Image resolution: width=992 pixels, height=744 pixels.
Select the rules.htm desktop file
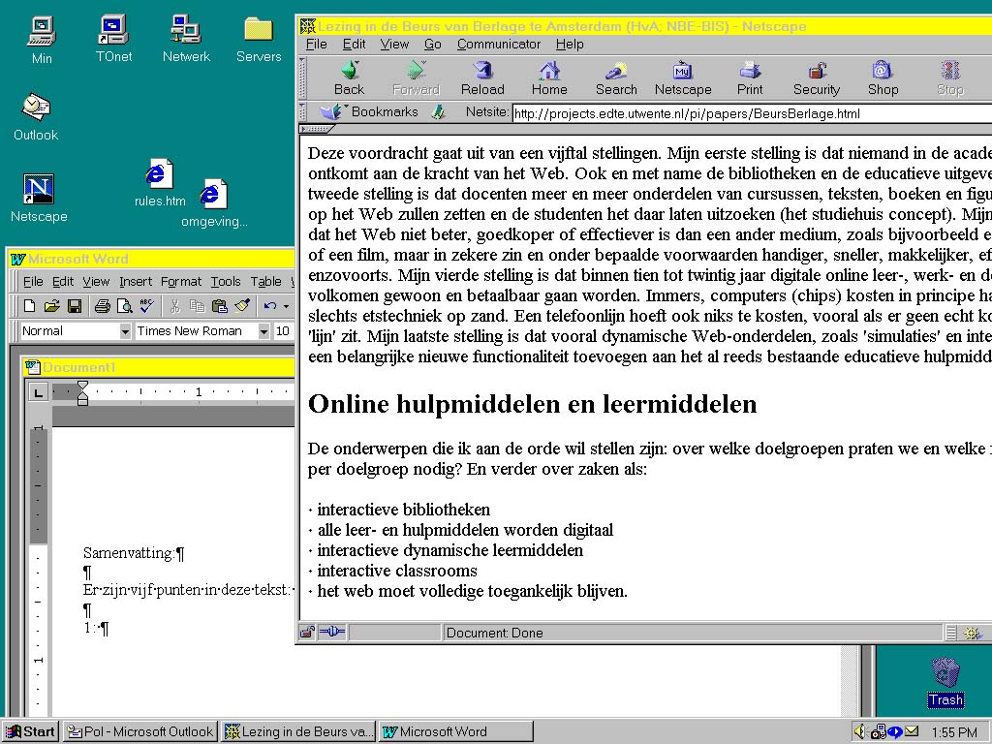[x=160, y=183]
